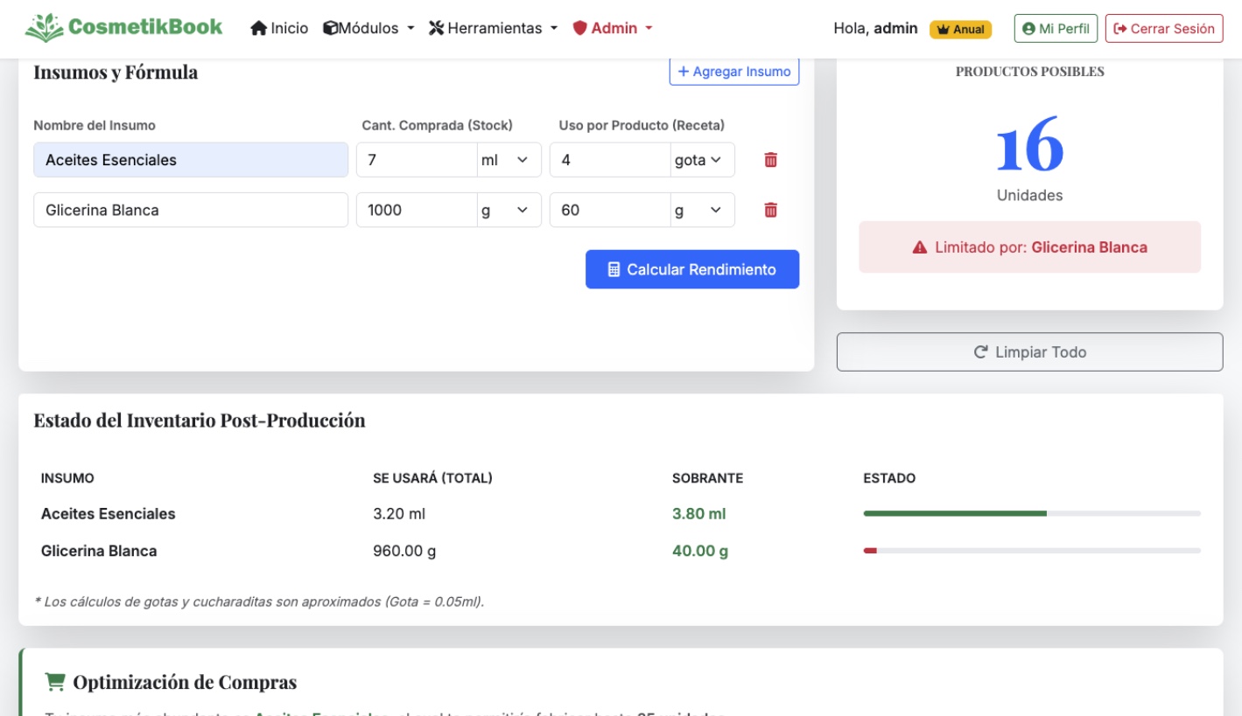Click the shopping cart icon beside Optimización de Compras
Screen dimensions: 1242x716
55,682
